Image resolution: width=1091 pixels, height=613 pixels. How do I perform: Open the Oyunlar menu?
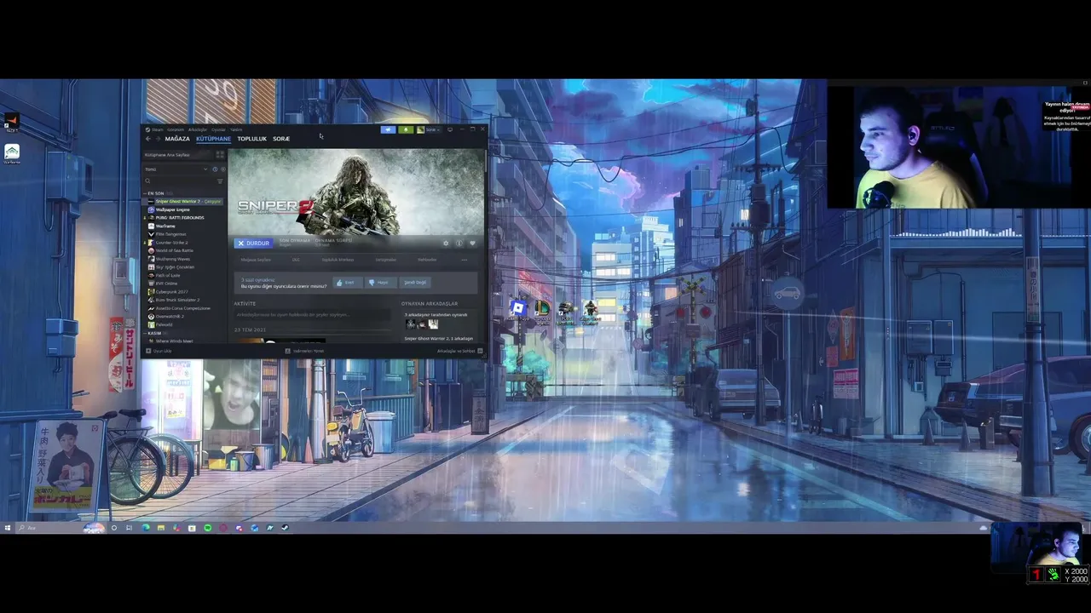[218, 129]
